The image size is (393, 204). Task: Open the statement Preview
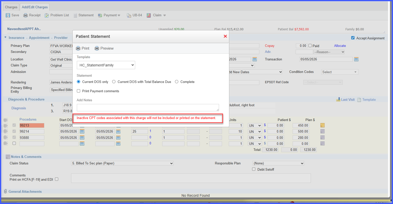104,48
